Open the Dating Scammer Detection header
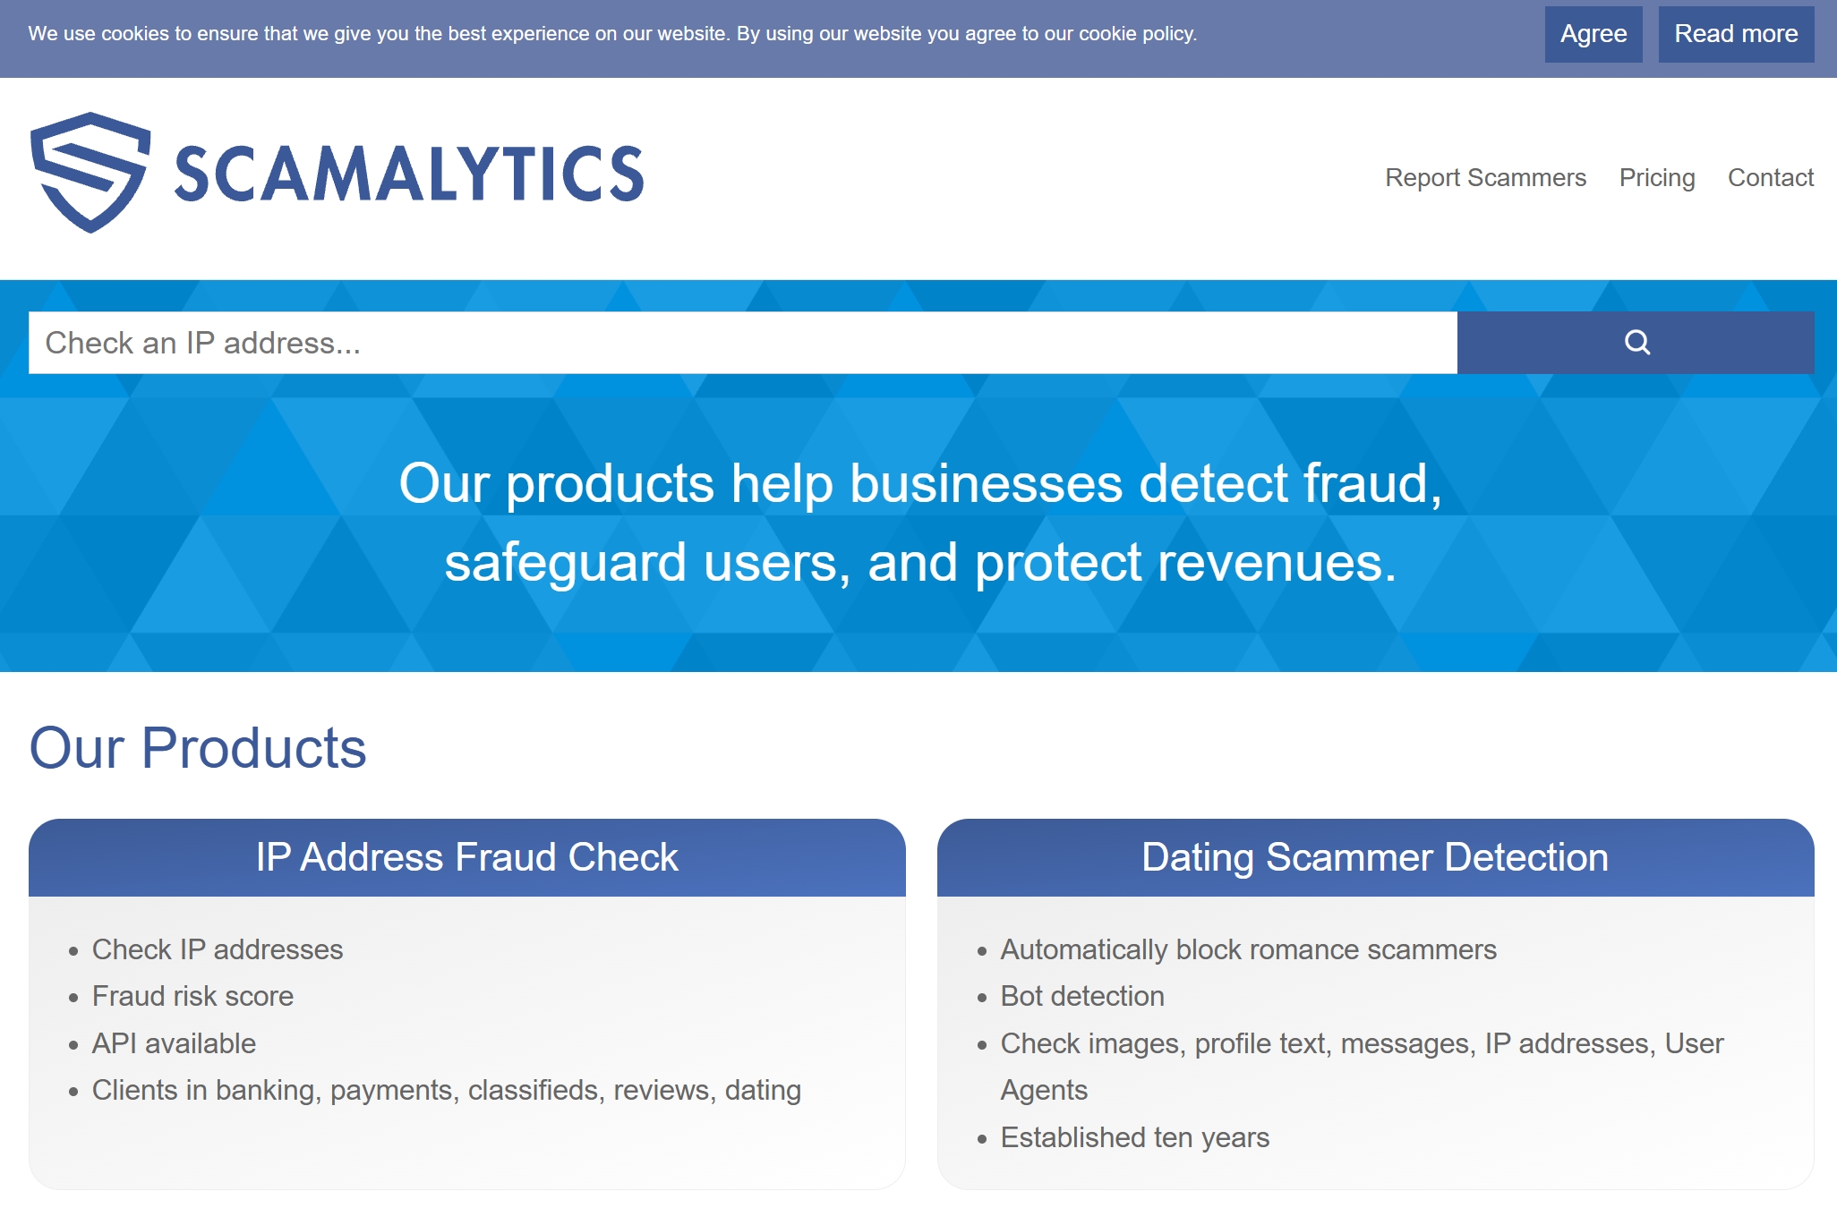1837x1208 pixels. (x=1374, y=857)
